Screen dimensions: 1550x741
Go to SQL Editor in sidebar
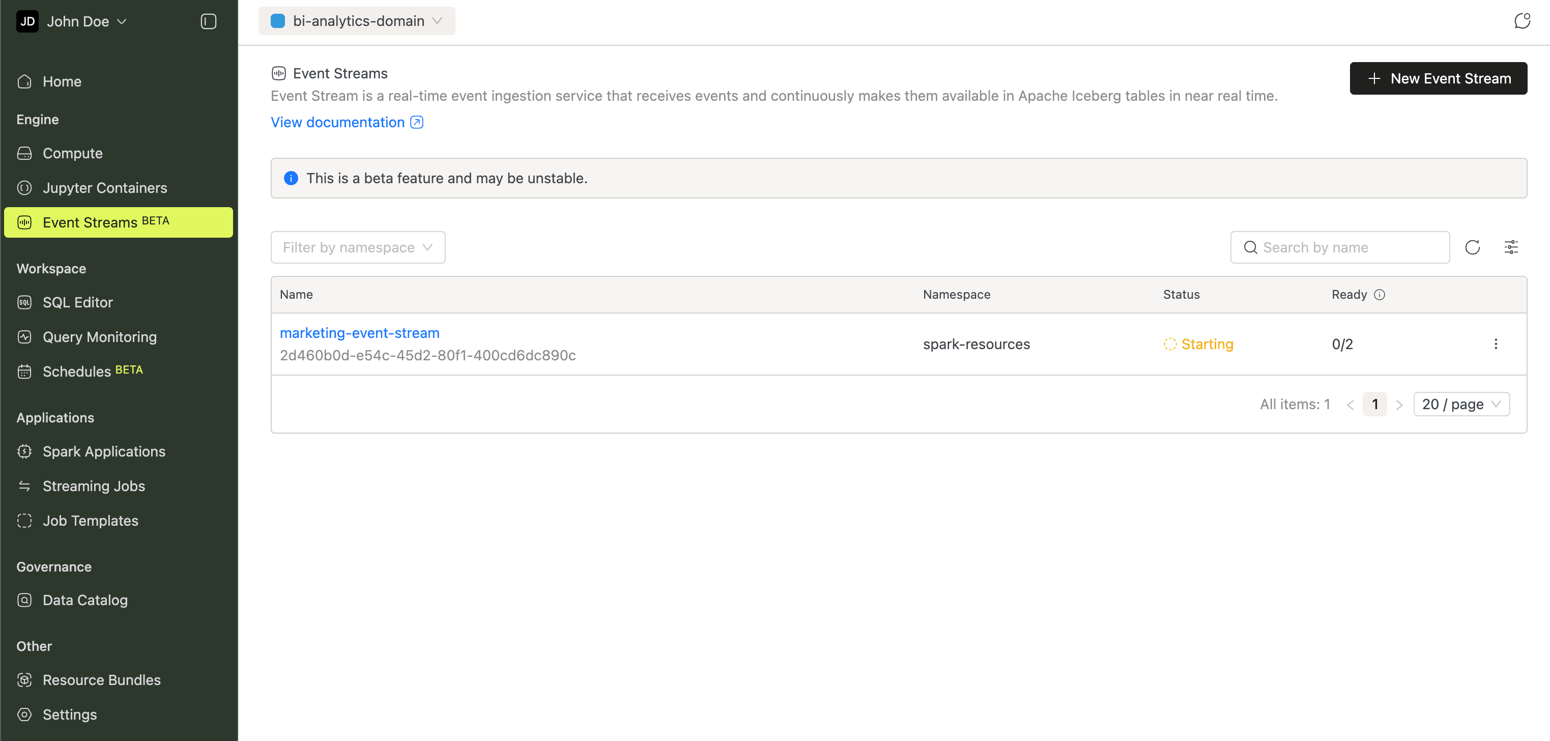tap(78, 302)
